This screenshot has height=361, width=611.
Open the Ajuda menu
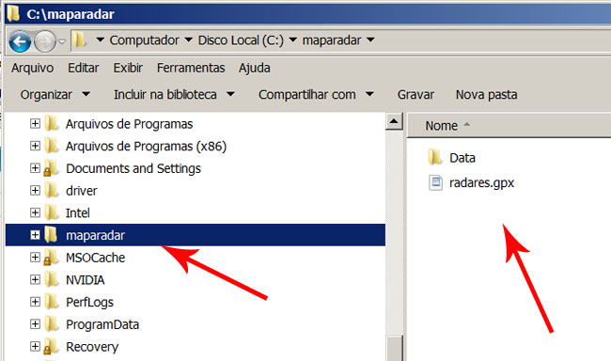[x=255, y=68]
